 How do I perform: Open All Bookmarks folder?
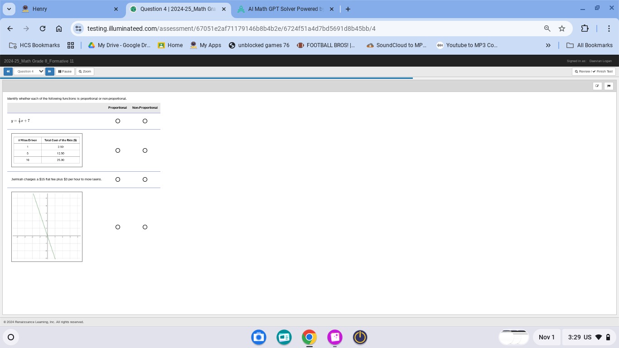coord(590,45)
